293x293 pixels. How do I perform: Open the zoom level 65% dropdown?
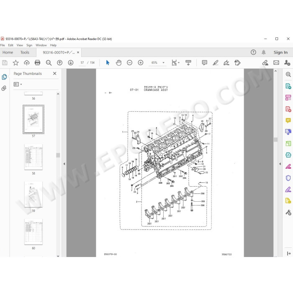(x=164, y=63)
